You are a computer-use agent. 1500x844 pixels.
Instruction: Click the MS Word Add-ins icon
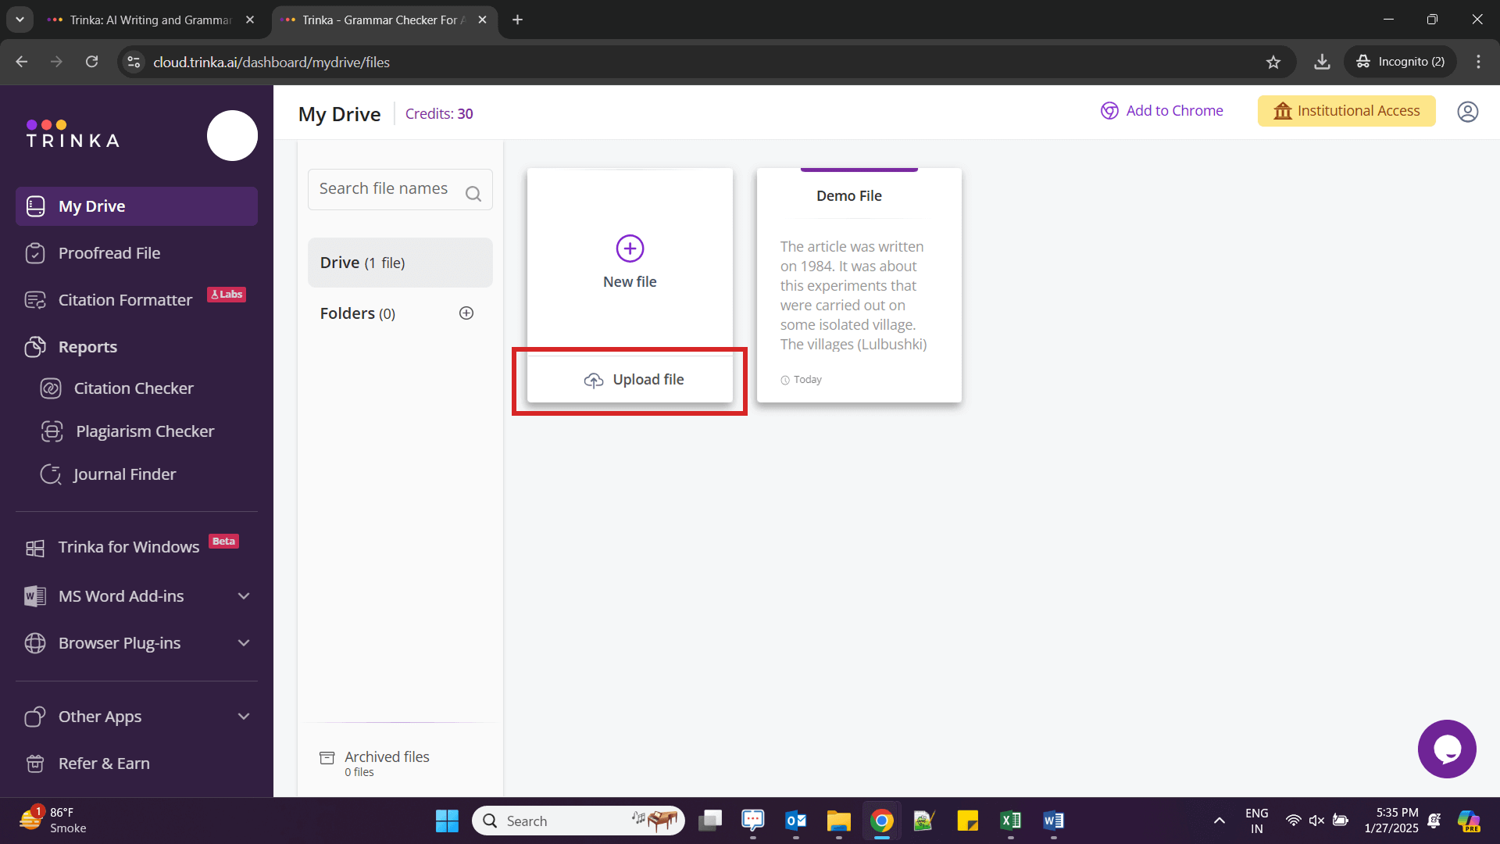(x=35, y=596)
